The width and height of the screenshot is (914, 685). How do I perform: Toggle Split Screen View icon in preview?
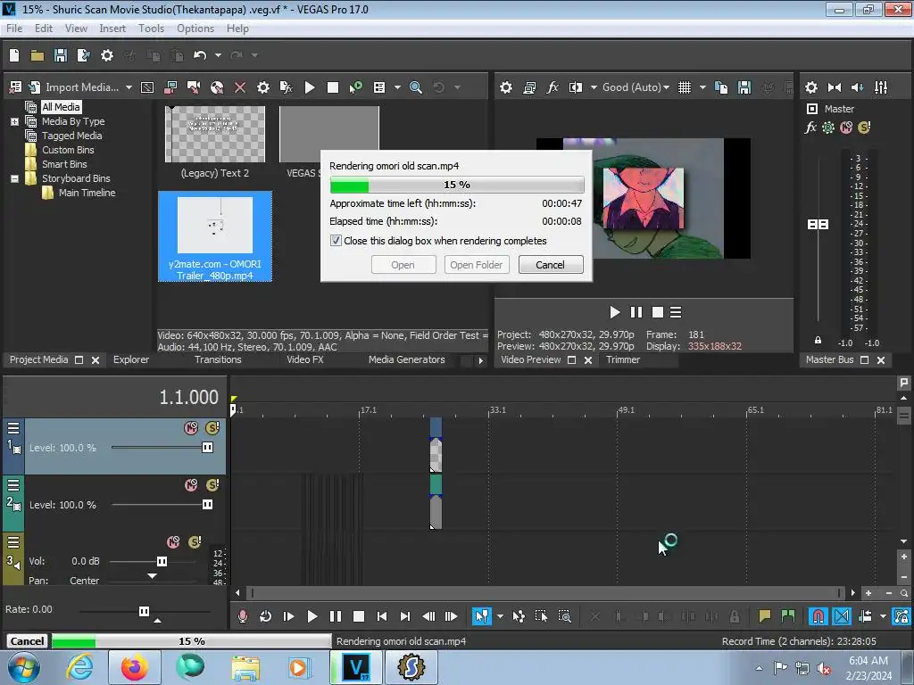[576, 87]
